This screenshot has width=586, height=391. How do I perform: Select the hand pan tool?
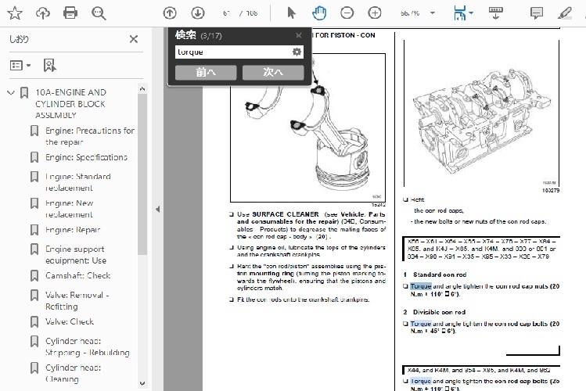point(318,13)
